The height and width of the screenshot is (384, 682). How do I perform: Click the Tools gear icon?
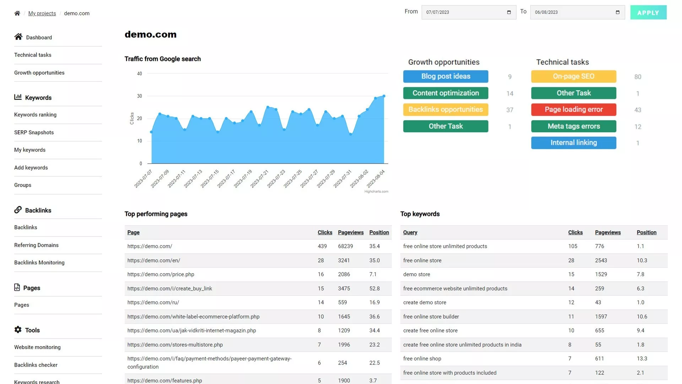[x=18, y=330]
